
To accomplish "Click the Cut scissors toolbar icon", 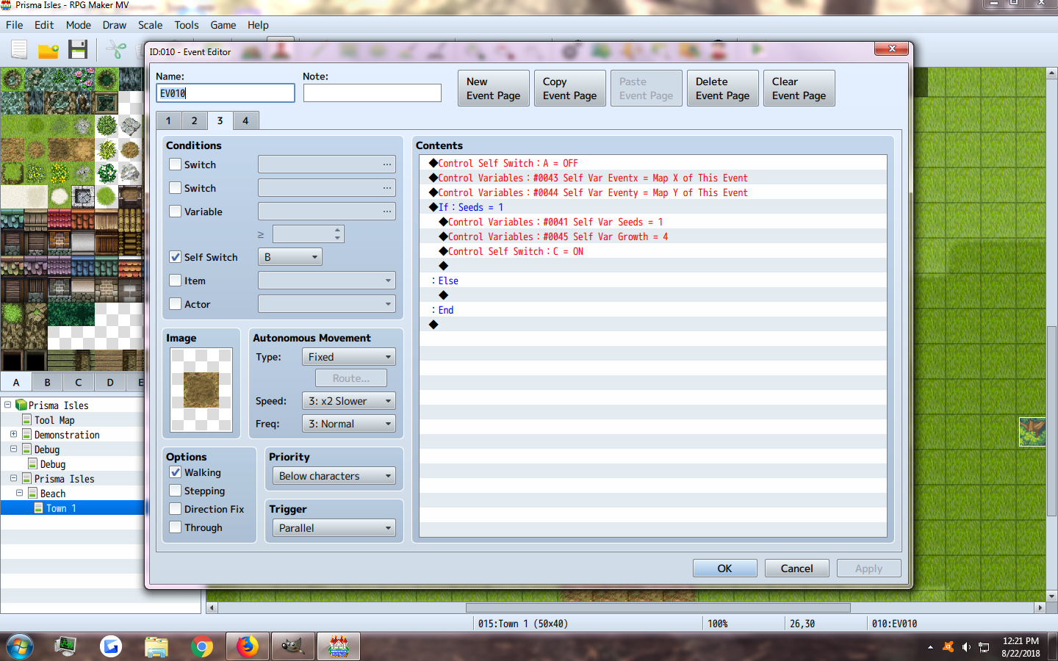I will pos(115,50).
